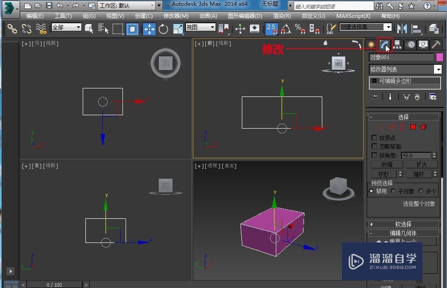
Task: Activate the Select and Move tool
Action: coord(149,29)
